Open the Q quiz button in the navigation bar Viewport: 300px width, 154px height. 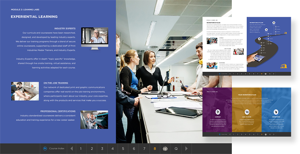pyautogui.click(x=176, y=149)
